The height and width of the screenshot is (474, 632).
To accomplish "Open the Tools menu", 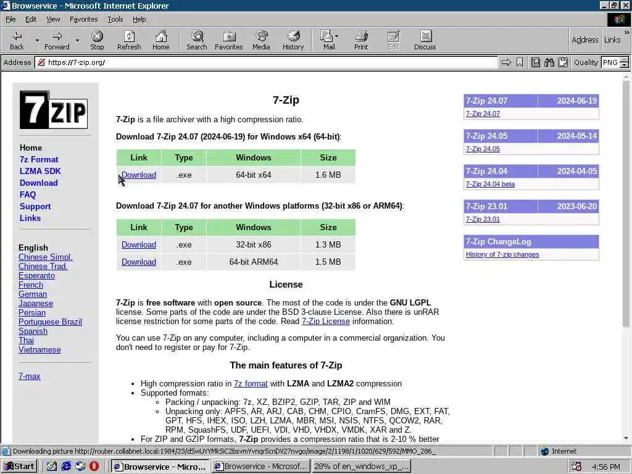I will click(x=115, y=19).
